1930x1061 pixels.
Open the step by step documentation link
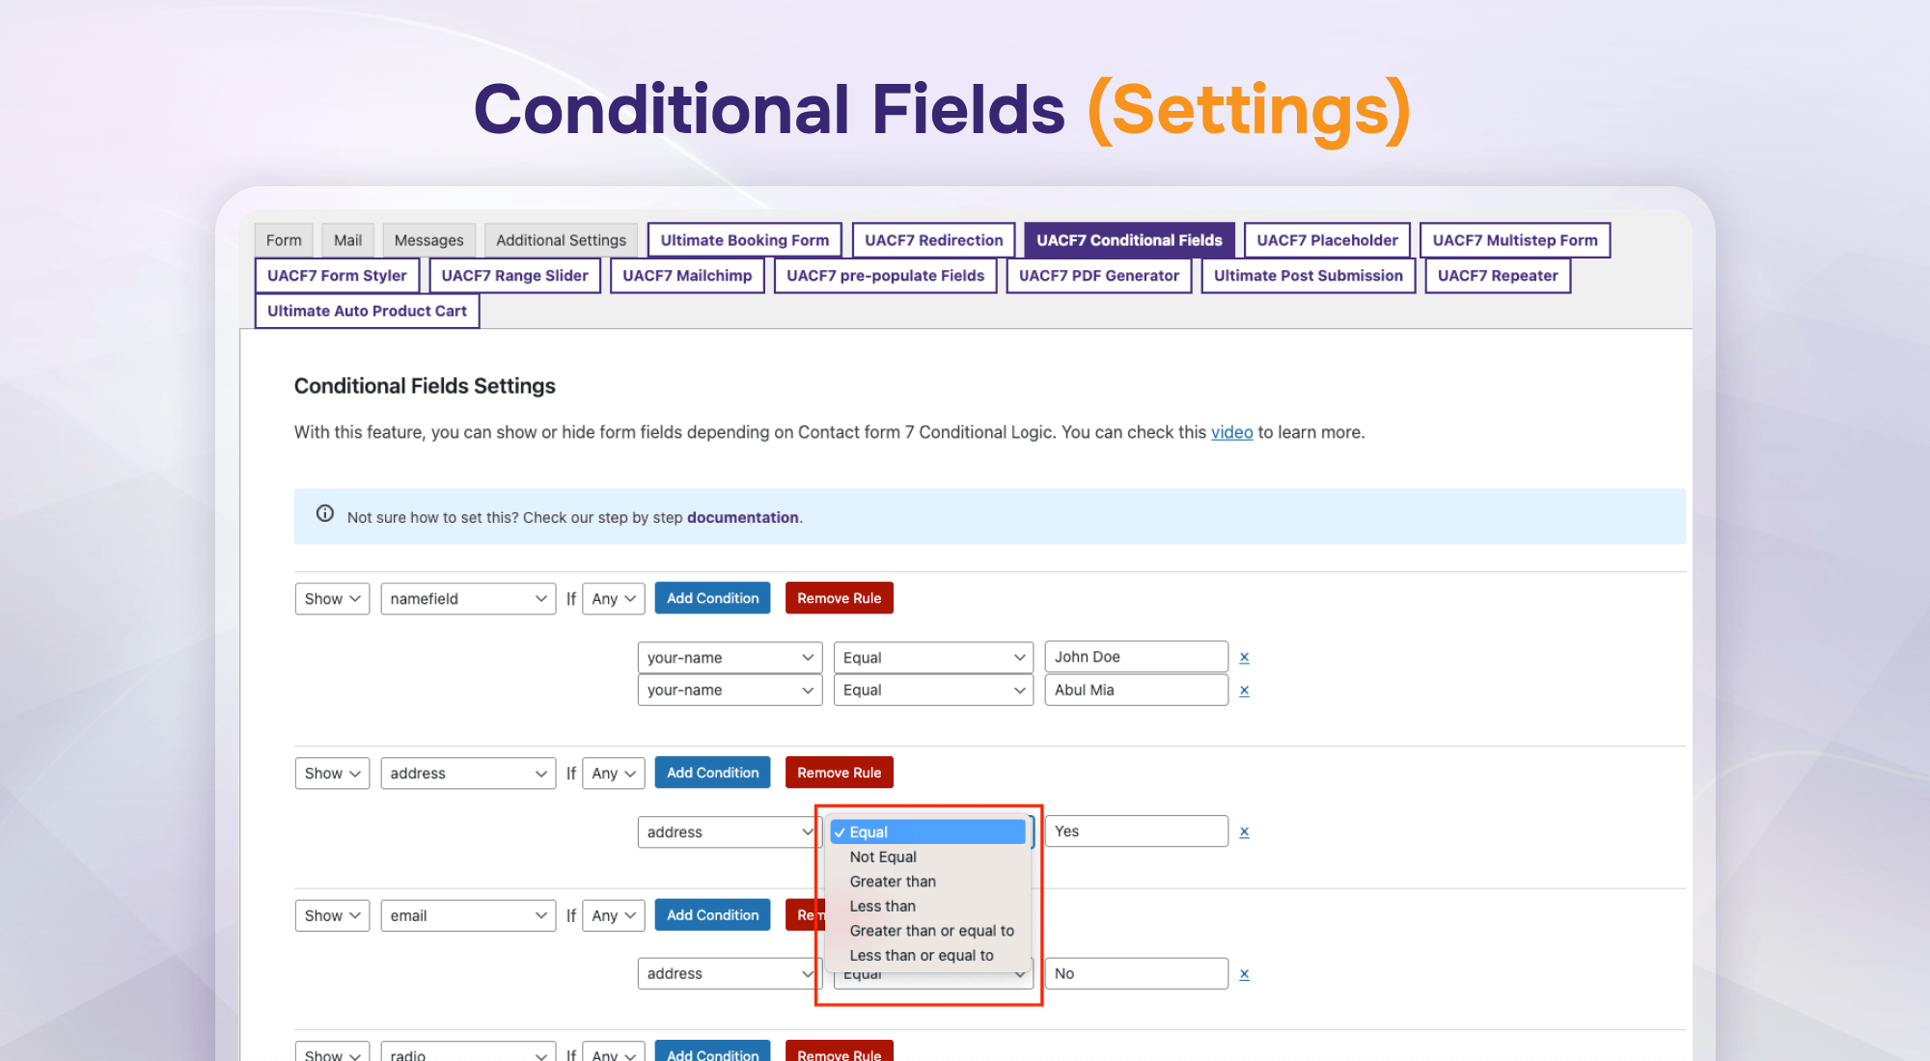742,518
